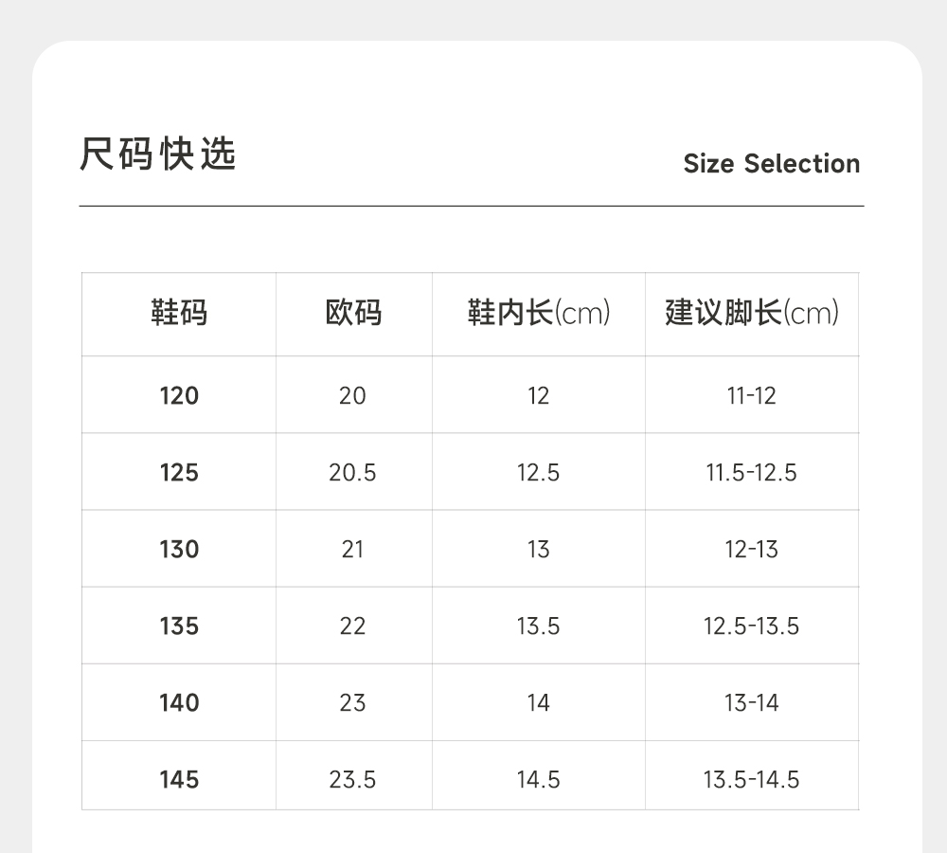This screenshot has width=947, height=853.
Task: Choose shoe size 130 row label
Action: pos(179,549)
